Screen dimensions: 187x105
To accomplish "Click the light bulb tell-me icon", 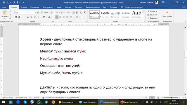I will (x=122, y=7).
